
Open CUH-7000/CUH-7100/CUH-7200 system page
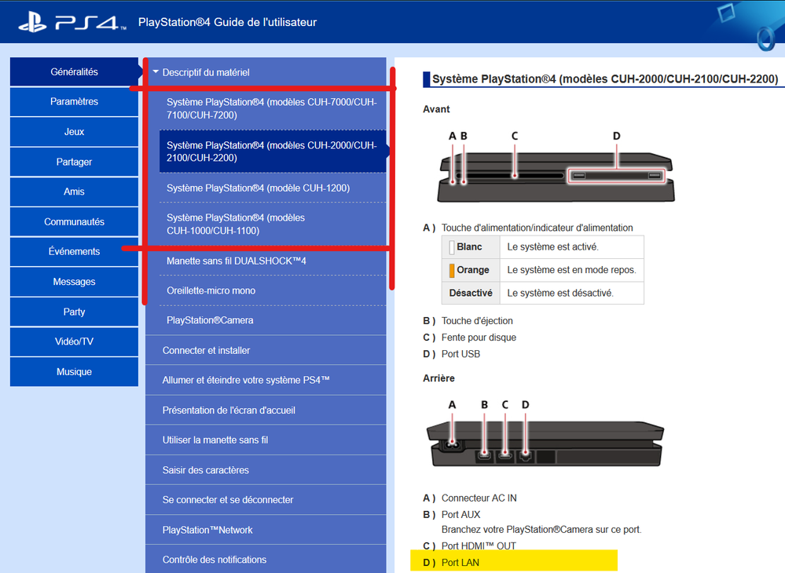click(x=273, y=108)
